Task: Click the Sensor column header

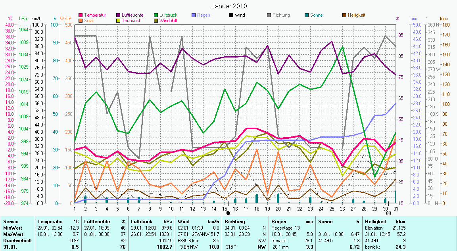Action: click(x=10, y=222)
